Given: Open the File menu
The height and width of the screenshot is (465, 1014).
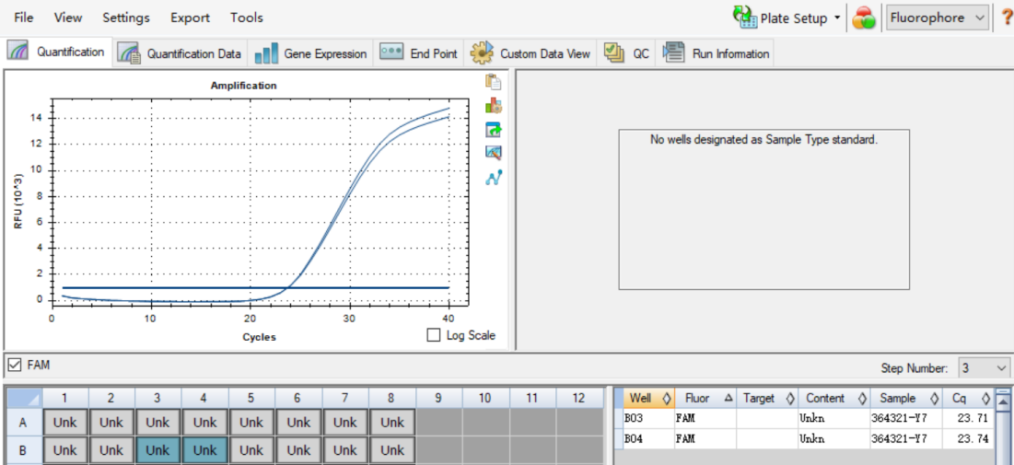Looking at the screenshot, I should pyautogui.click(x=23, y=17).
